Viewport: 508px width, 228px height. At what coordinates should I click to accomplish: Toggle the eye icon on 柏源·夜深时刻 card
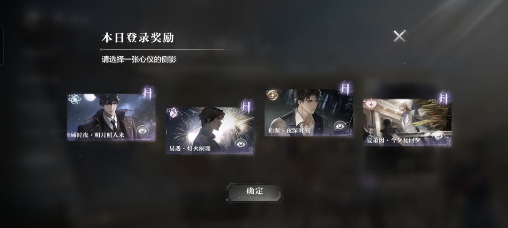click(340, 125)
